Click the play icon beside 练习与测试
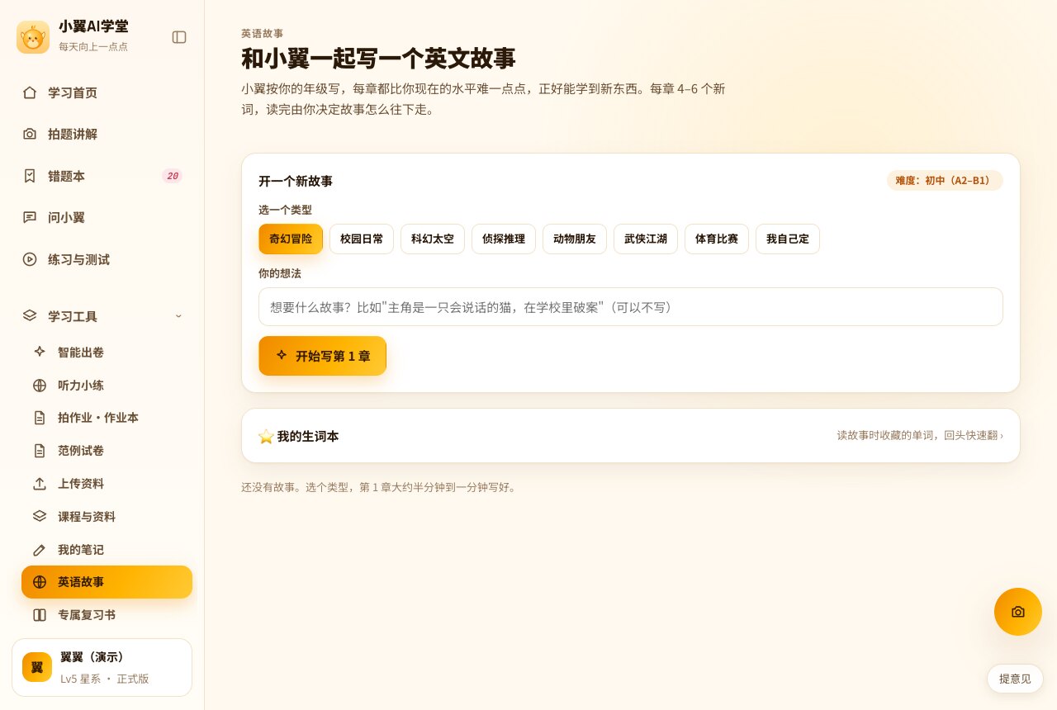 point(30,259)
